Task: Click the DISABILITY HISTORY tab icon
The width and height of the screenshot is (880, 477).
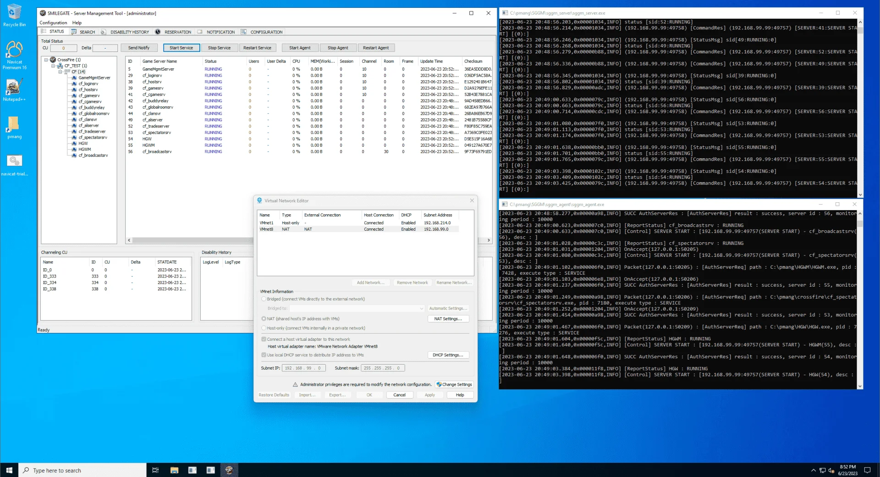Action: [x=104, y=32]
